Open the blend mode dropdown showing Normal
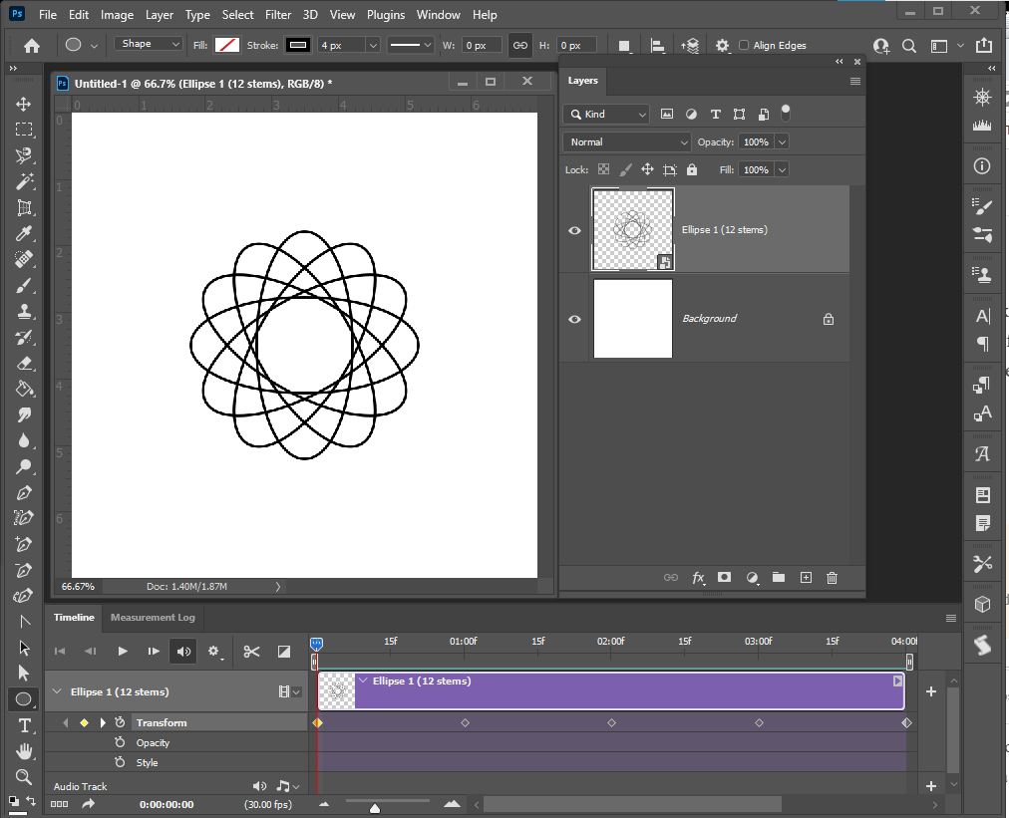 pos(625,141)
